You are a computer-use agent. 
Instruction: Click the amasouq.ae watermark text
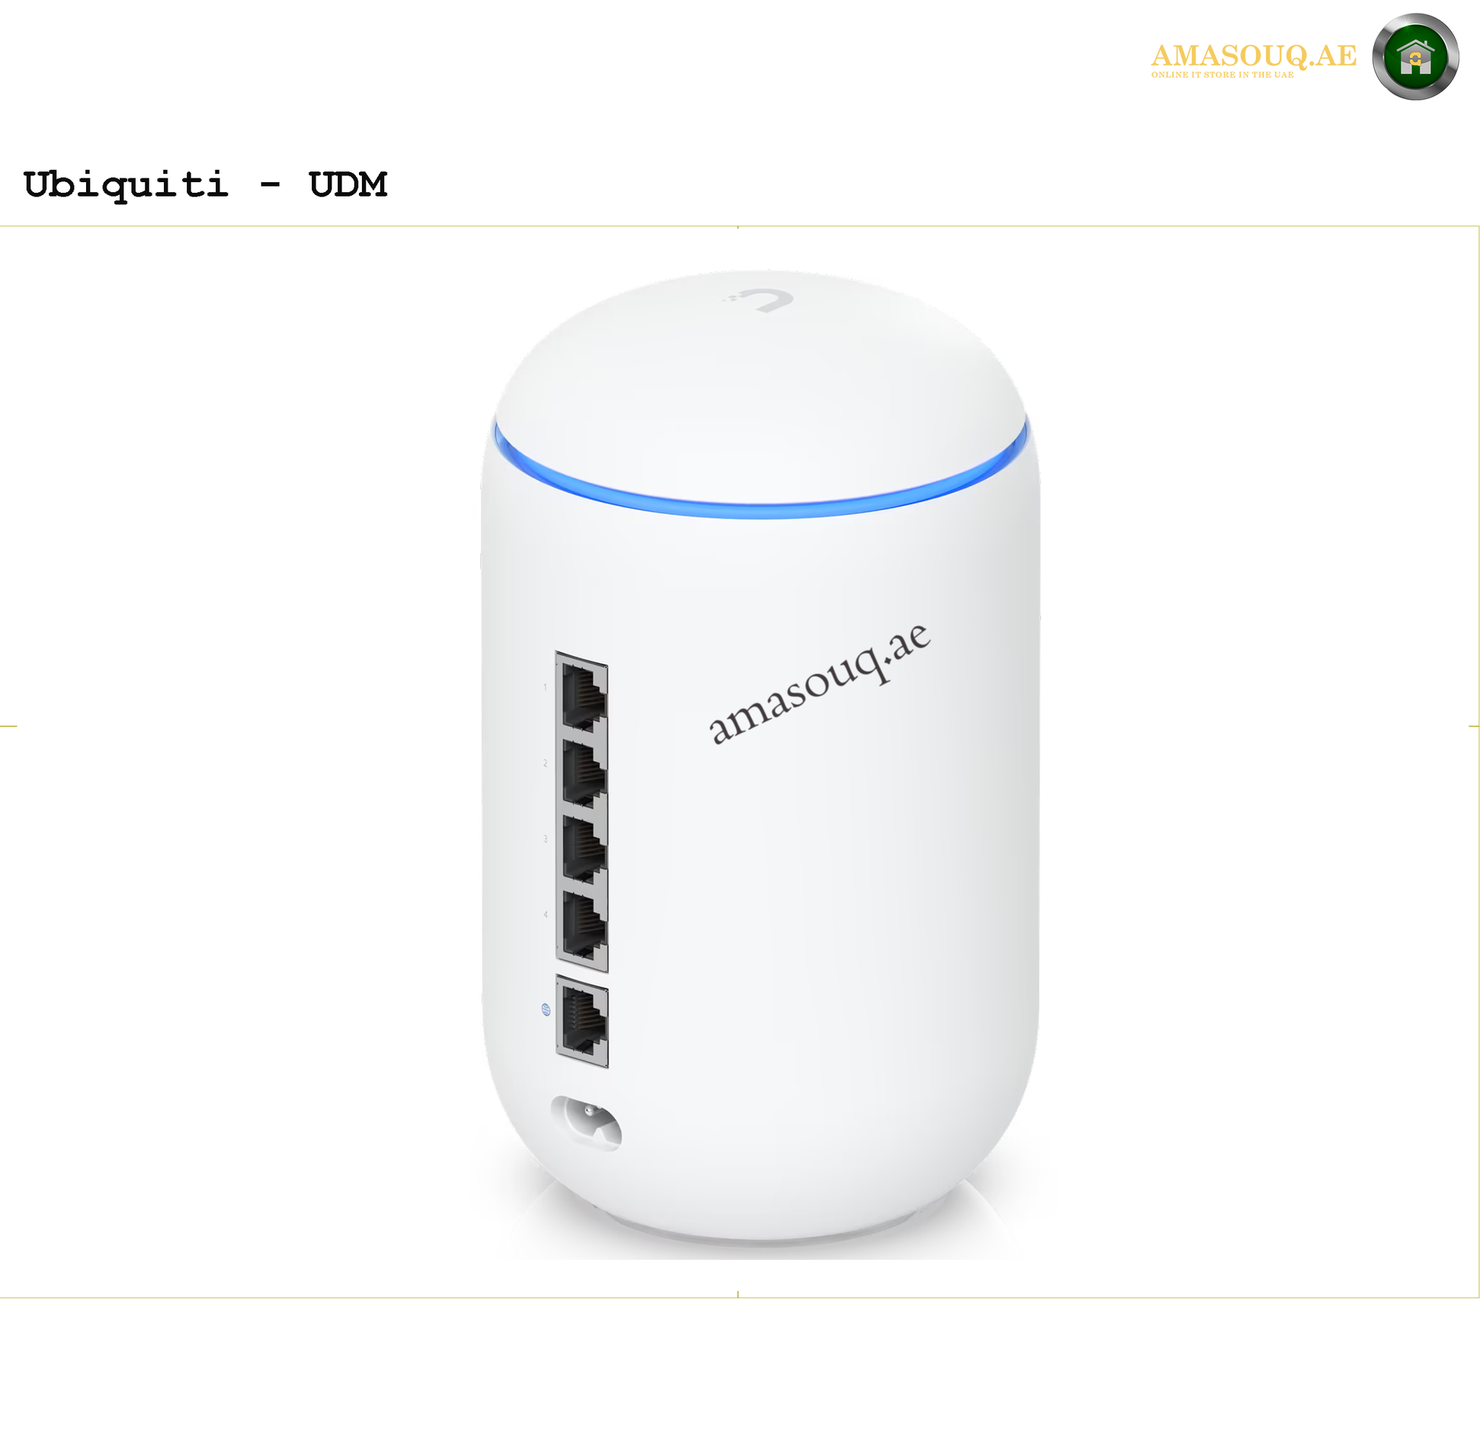point(820,684)
